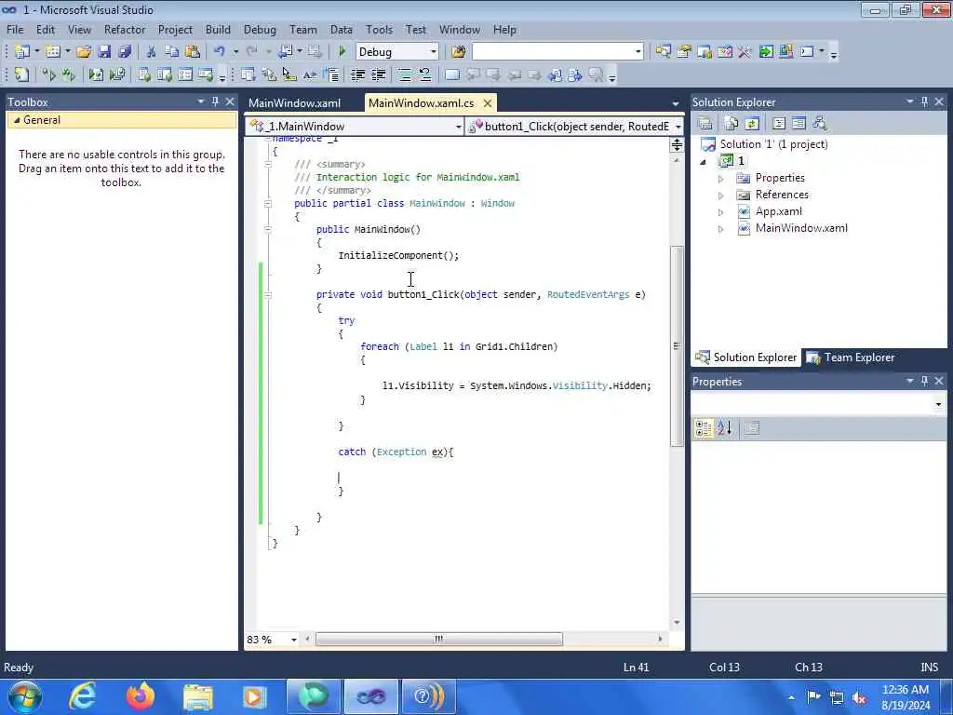Open Solution Explorer from the main toolbar
The height and width of the screenshot is (715, 953).
[663, 52]
